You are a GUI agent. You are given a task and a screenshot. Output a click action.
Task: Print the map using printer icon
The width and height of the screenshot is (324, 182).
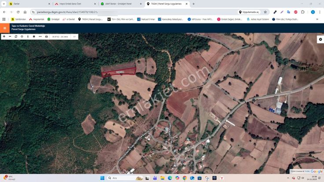[46, 36]
